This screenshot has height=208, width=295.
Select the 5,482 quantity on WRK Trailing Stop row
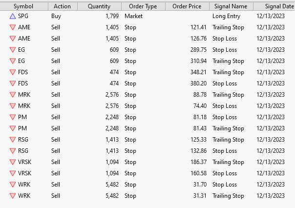coord(112,196)
